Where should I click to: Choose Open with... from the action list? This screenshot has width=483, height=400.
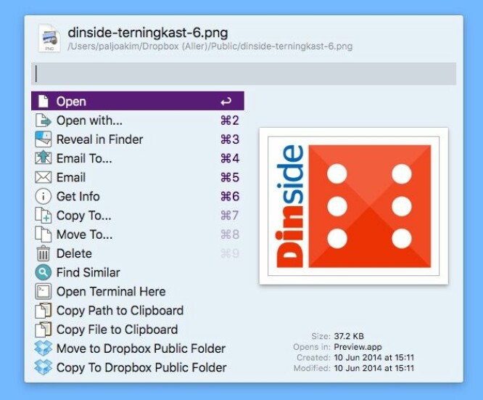[138, 121]
